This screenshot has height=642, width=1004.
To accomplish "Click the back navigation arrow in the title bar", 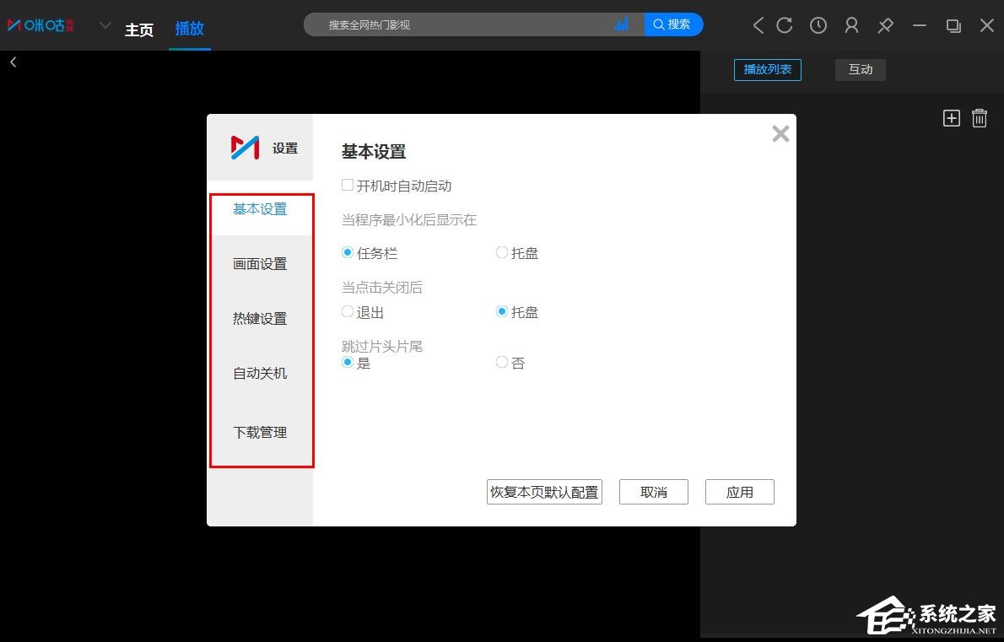I will point(757,25).
